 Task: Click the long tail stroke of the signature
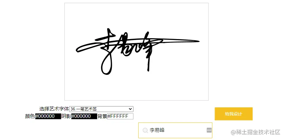[x=180, y=41]
